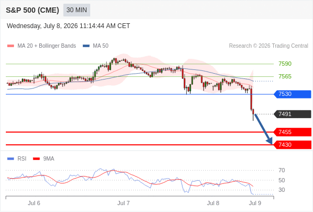Click the Jul 9 date axis label

point(255,203)
